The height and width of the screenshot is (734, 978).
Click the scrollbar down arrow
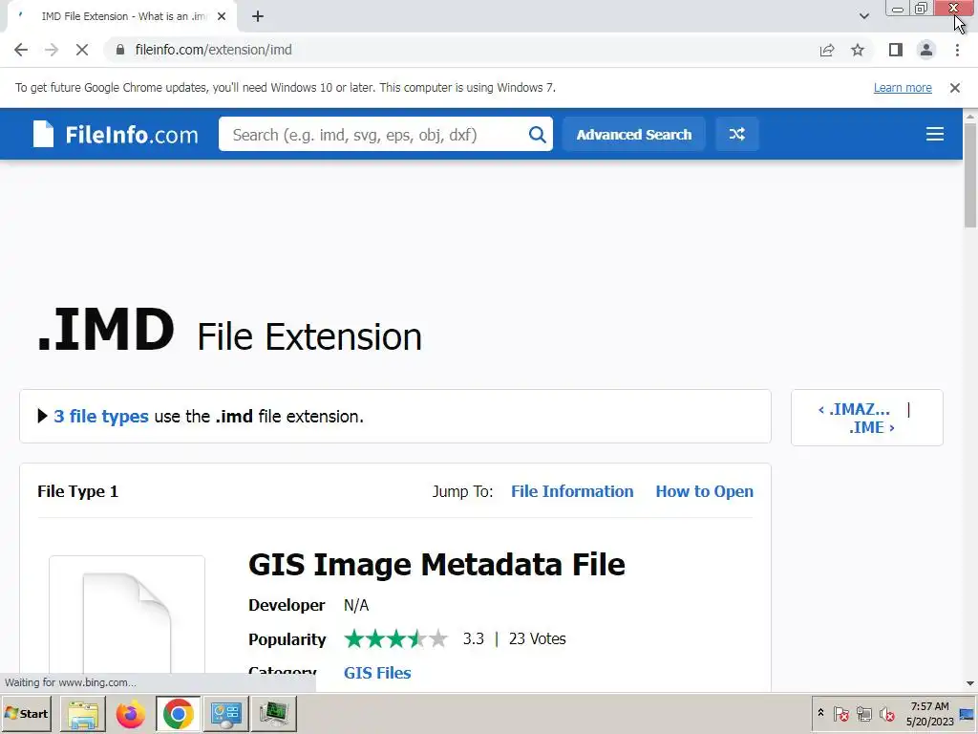(x=970, y=683)
